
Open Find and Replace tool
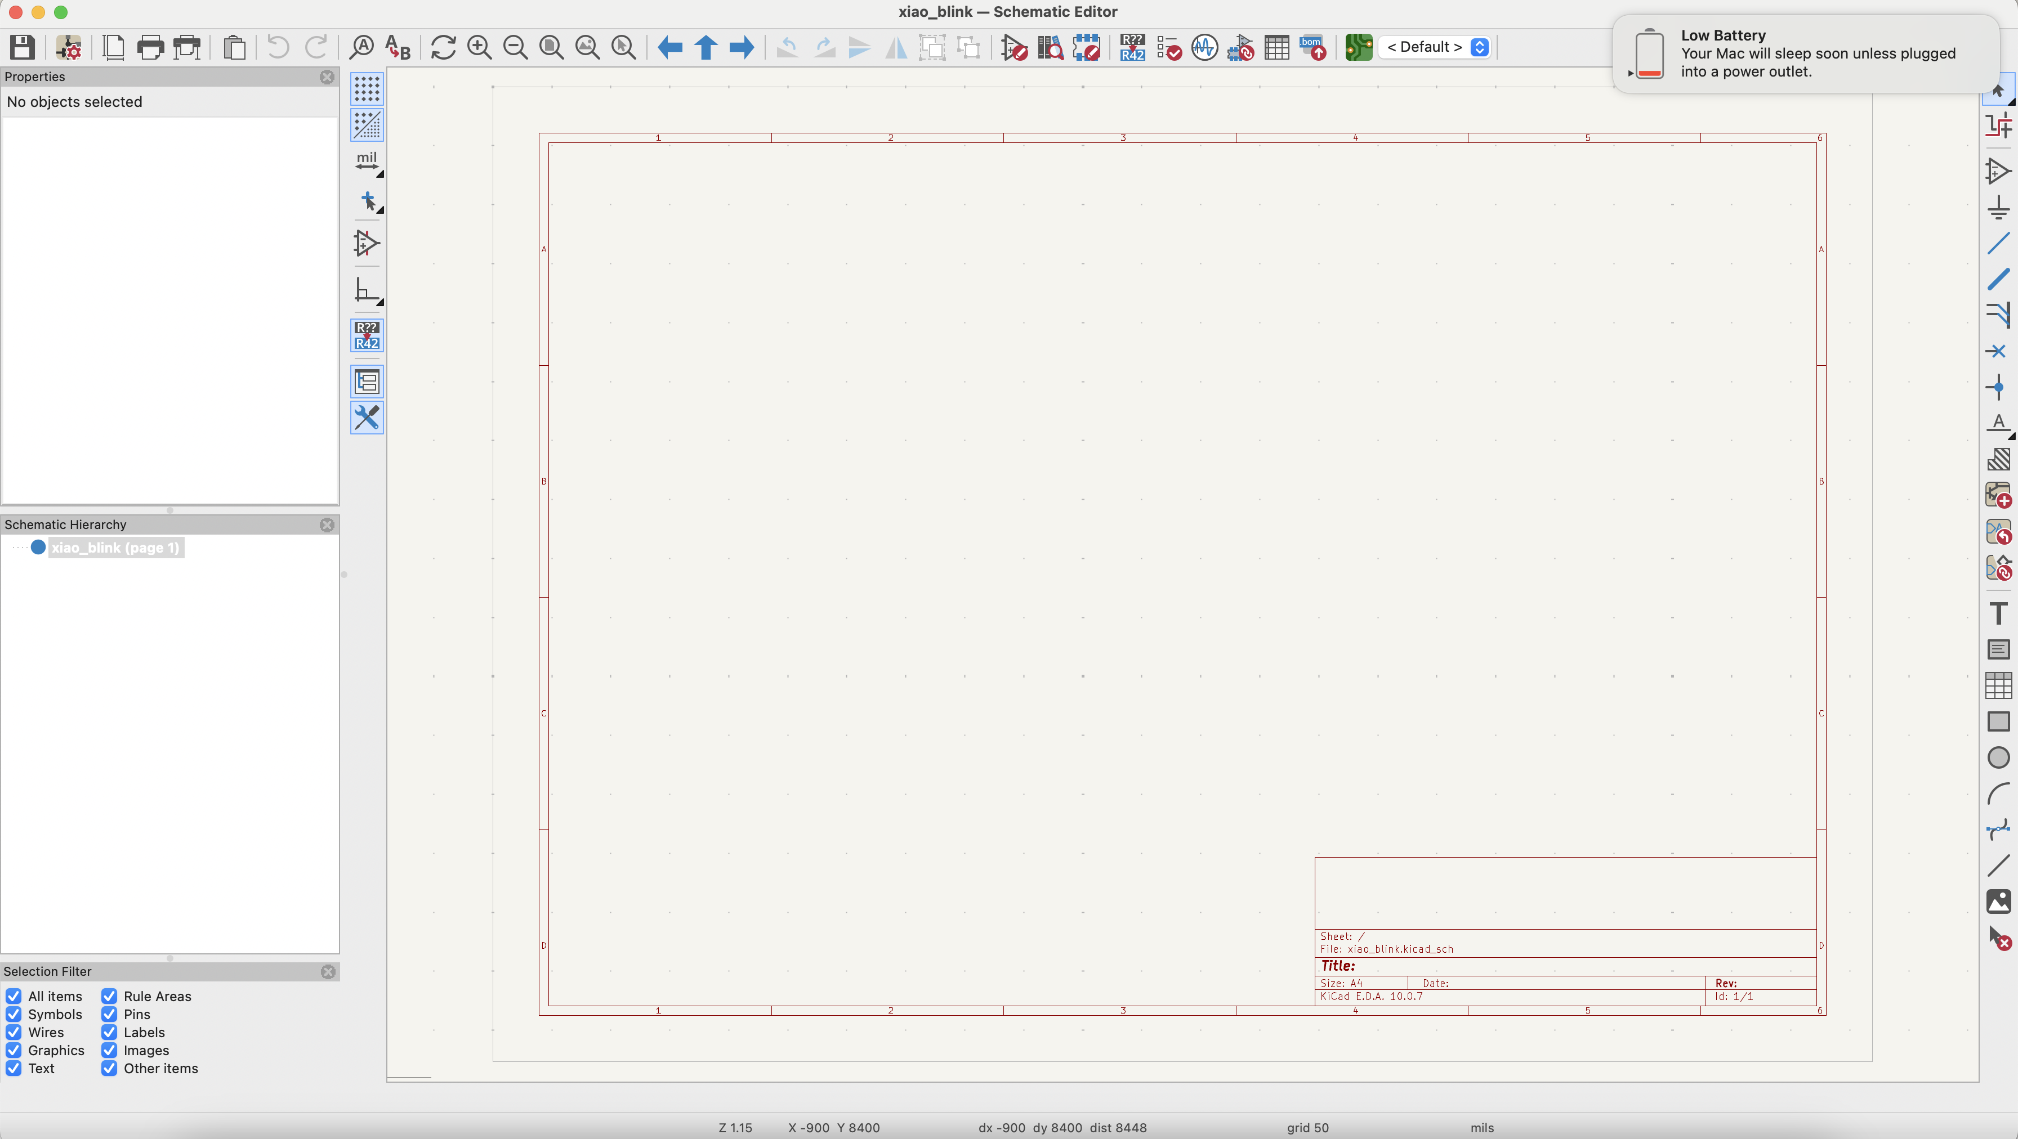[398, 47]
